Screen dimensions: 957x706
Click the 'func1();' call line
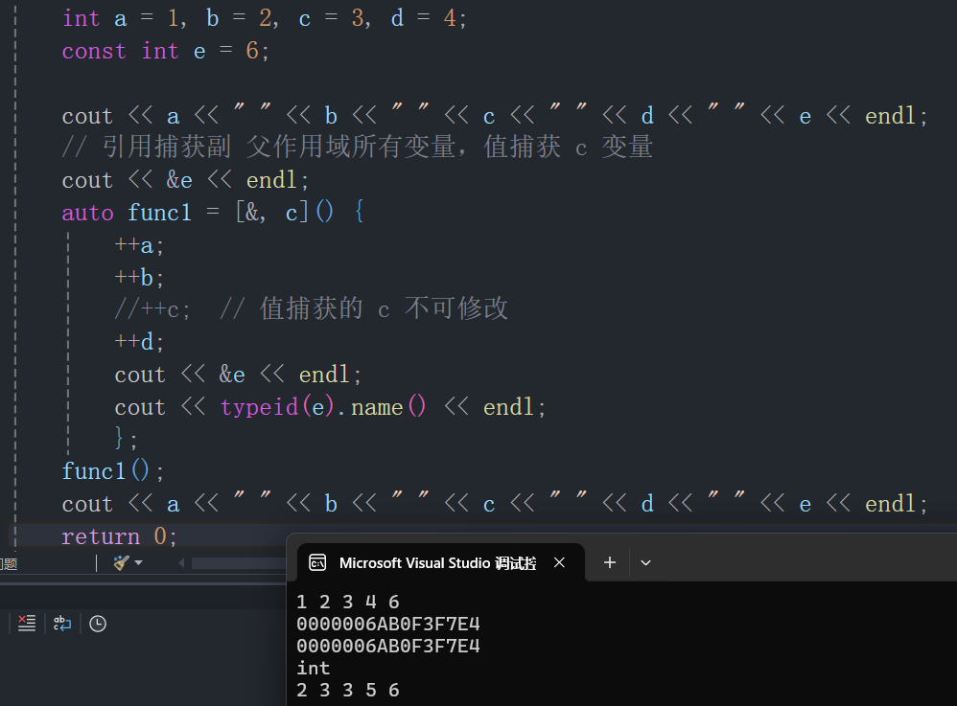(x=113, y=471)
